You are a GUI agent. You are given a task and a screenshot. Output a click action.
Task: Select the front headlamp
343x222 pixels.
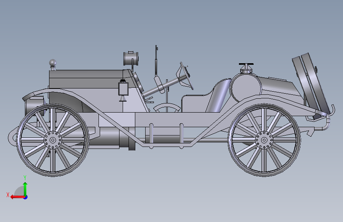tap(35, 105)
